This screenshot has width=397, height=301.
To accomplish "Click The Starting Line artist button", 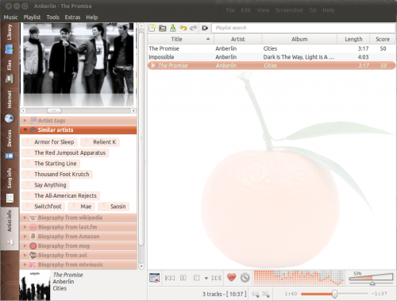I will point(51,164).
